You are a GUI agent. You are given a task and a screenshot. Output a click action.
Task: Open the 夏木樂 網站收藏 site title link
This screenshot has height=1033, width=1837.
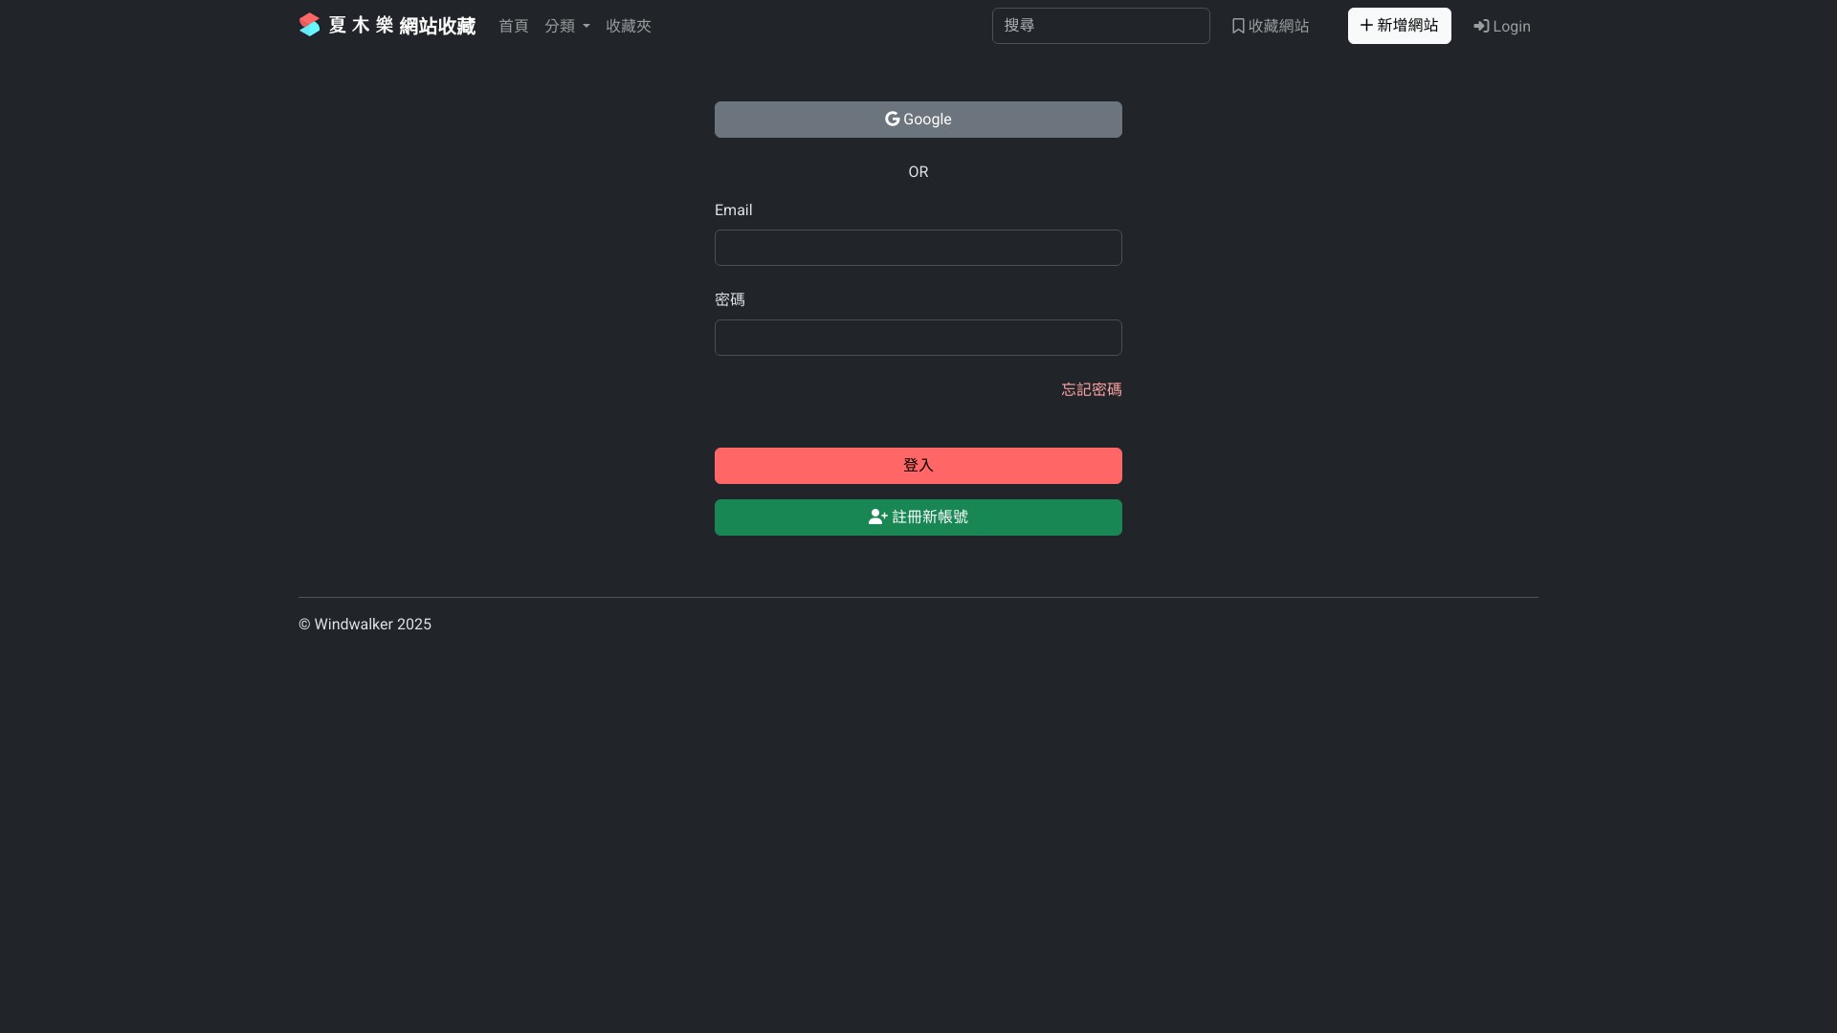[402, 26]
